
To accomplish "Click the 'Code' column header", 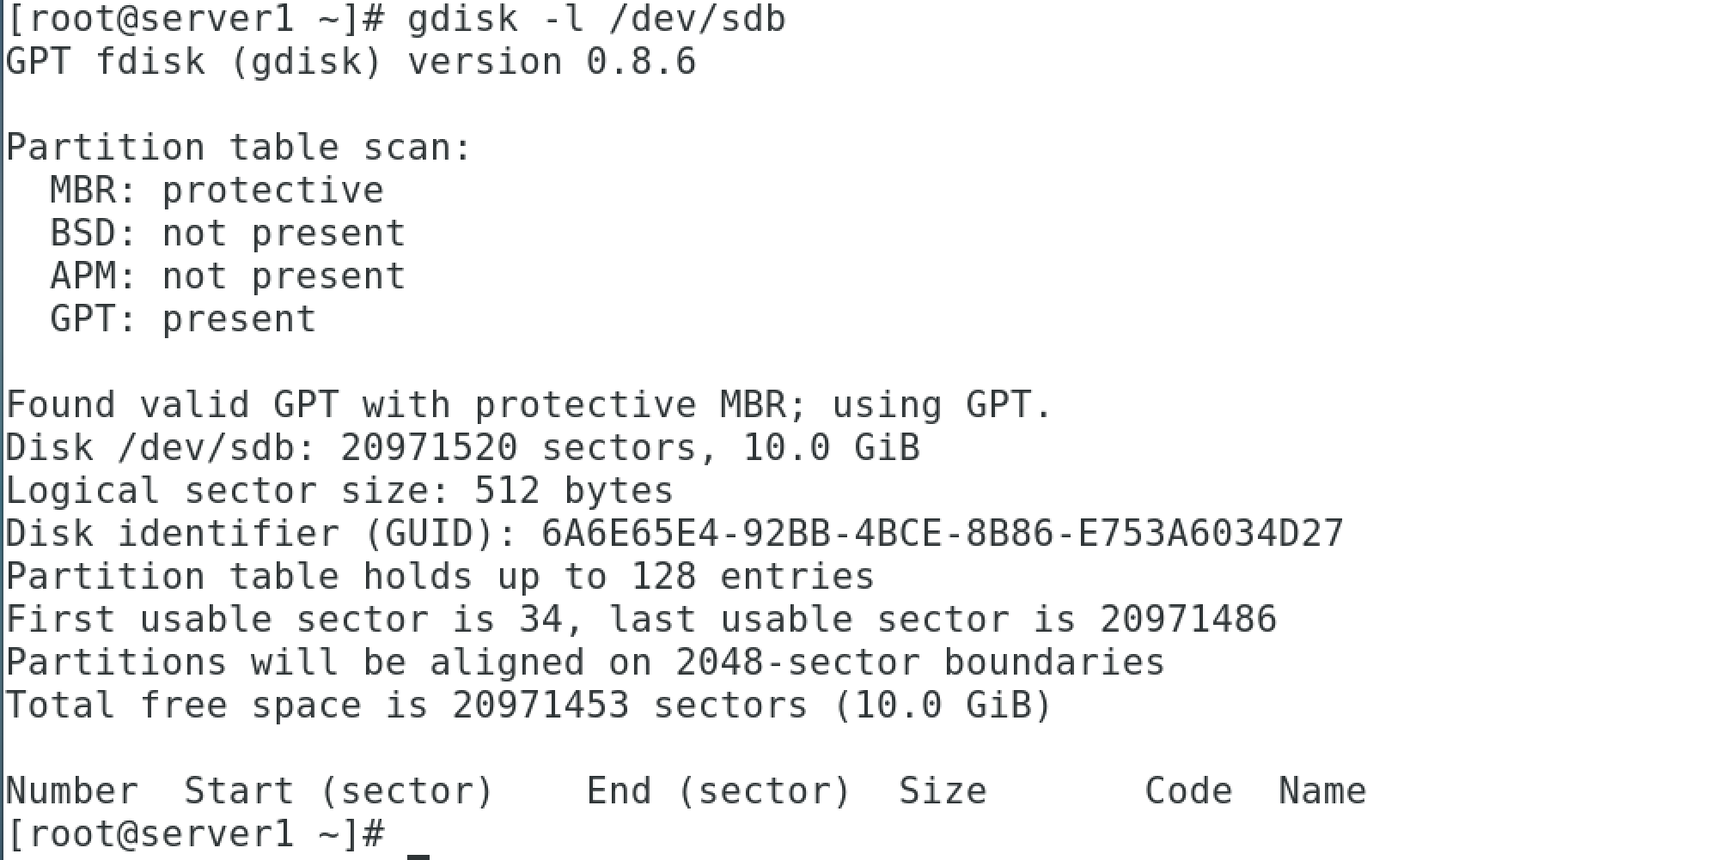I will pyautogui.click(x=1188, y=791).
